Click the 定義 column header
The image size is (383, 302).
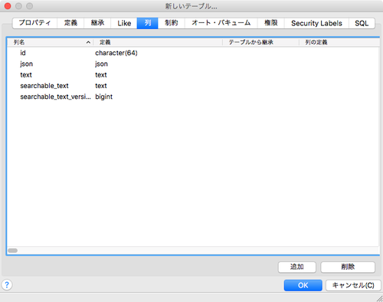(158, 42)
